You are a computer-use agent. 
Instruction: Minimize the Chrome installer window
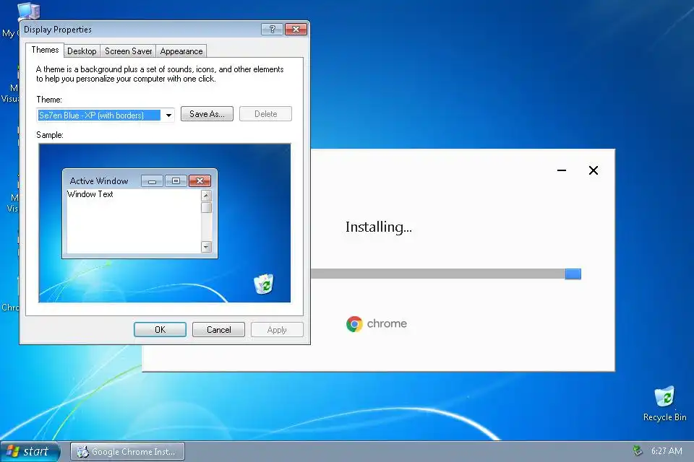click(x=562, y=170)
